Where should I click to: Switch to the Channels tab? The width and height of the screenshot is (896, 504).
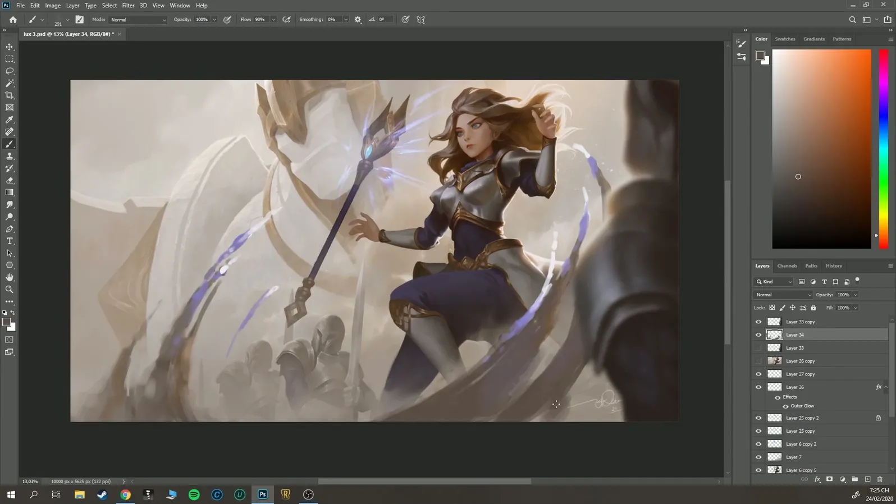click(x=787, y=266)
